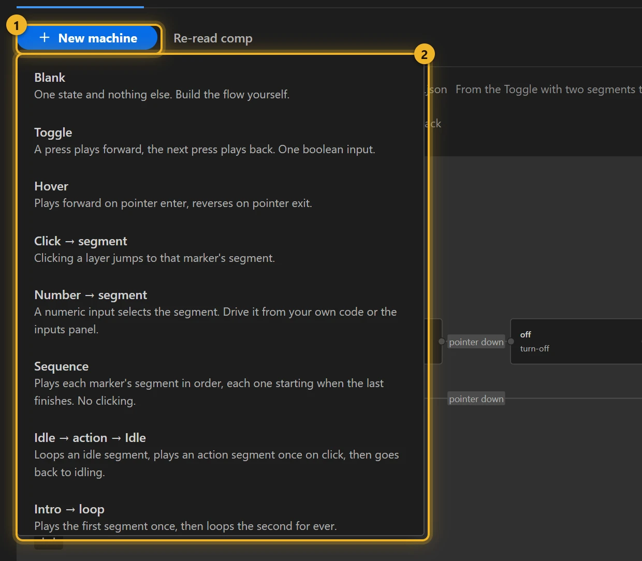Click the input port dot of the off state
642x561 pixels.
pyautogui.click(x=511, y=342)
